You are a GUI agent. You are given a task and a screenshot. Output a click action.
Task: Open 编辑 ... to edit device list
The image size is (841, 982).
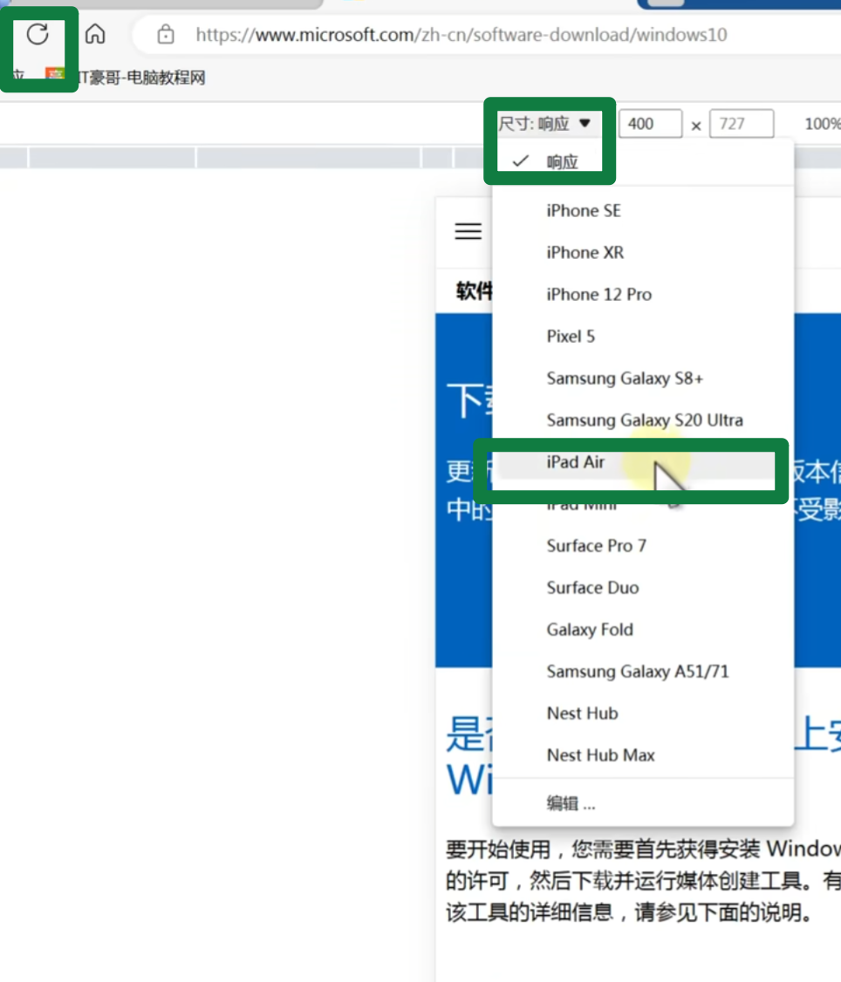(x=643, y=803)
